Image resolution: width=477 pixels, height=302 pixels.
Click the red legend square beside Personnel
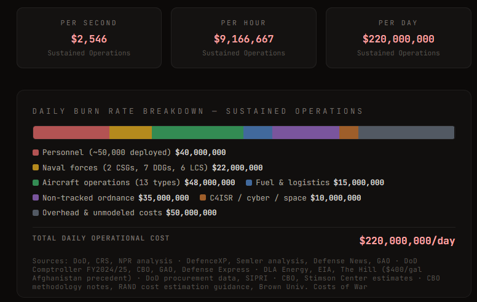pyautogui.click(x=36, y=153)
